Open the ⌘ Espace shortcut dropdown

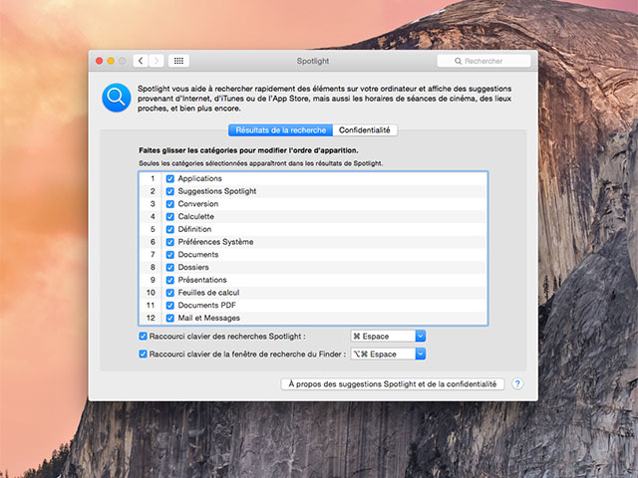388,337
